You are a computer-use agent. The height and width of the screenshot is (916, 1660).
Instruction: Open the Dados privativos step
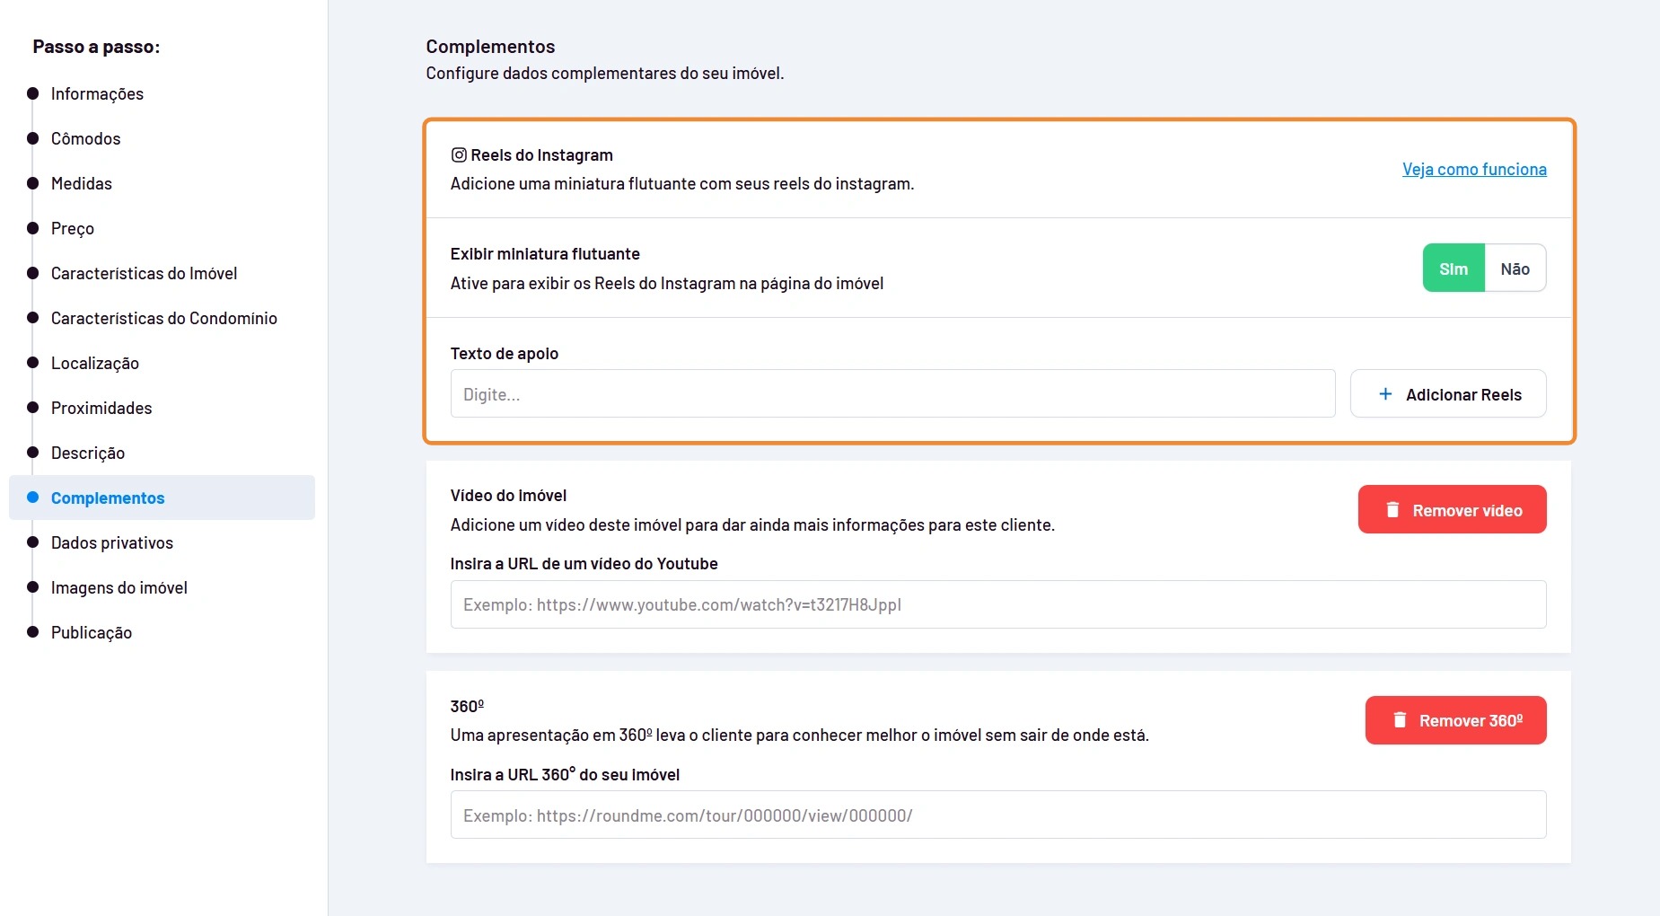tap(112, 542)
